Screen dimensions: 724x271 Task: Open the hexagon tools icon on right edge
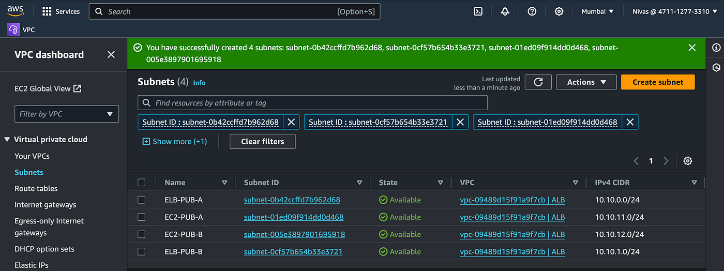[716, 67]
